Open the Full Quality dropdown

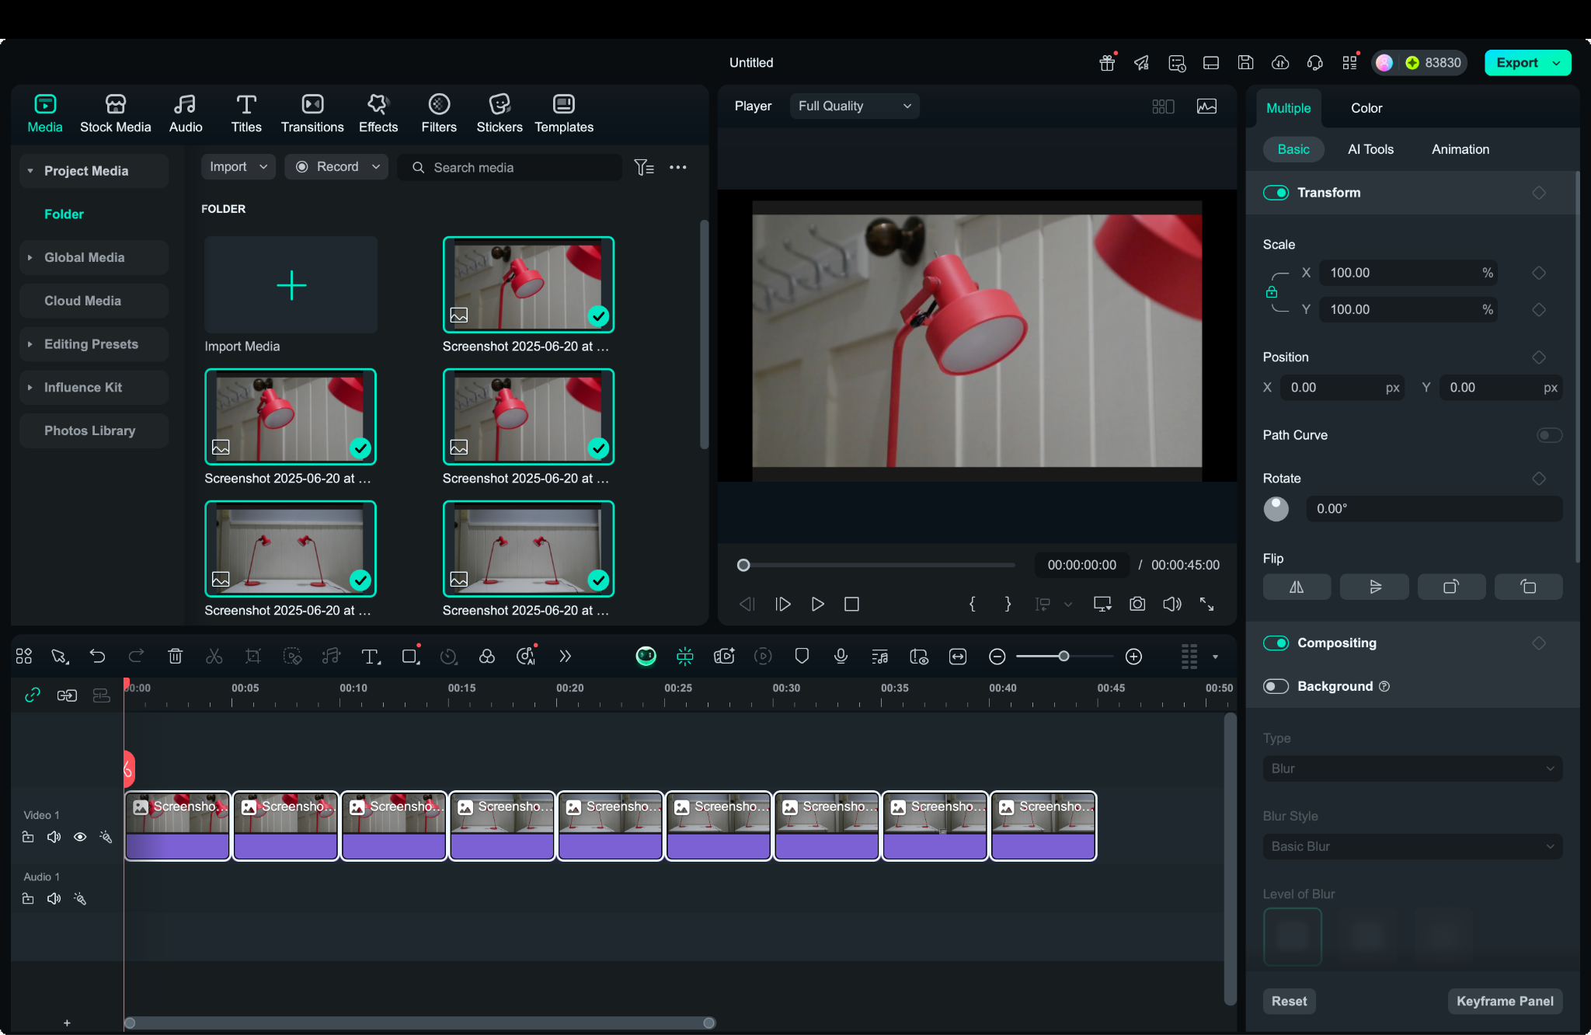pos(855,106)
